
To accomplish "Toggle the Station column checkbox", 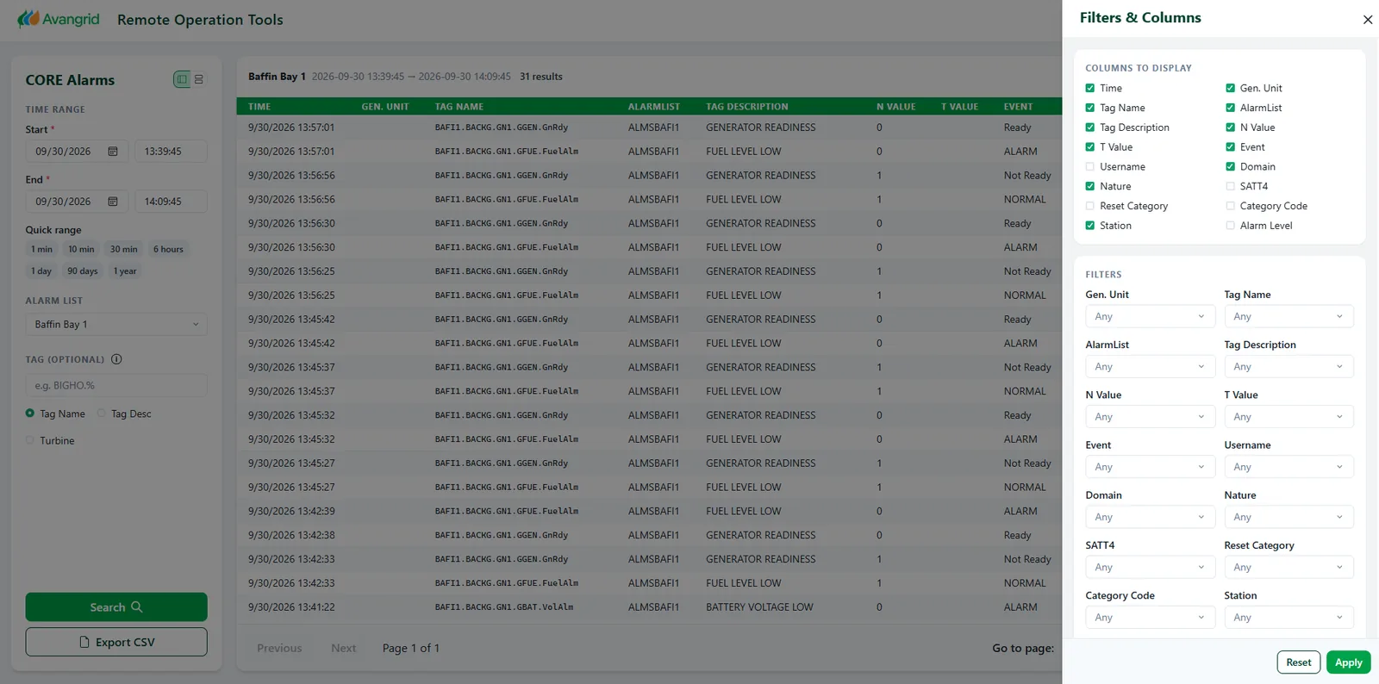I will click(x=1090, y=226).
